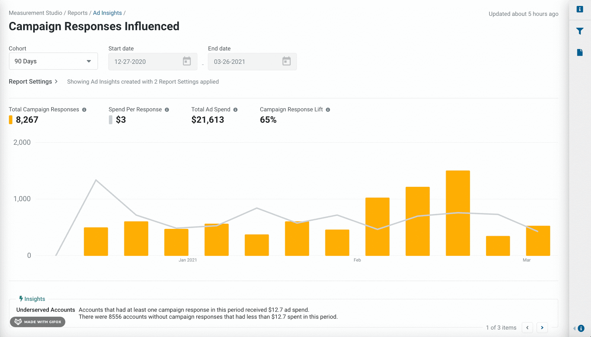Click the Underserved Accounts insight heading
The image size is (591, 337).
coord(45,310)
